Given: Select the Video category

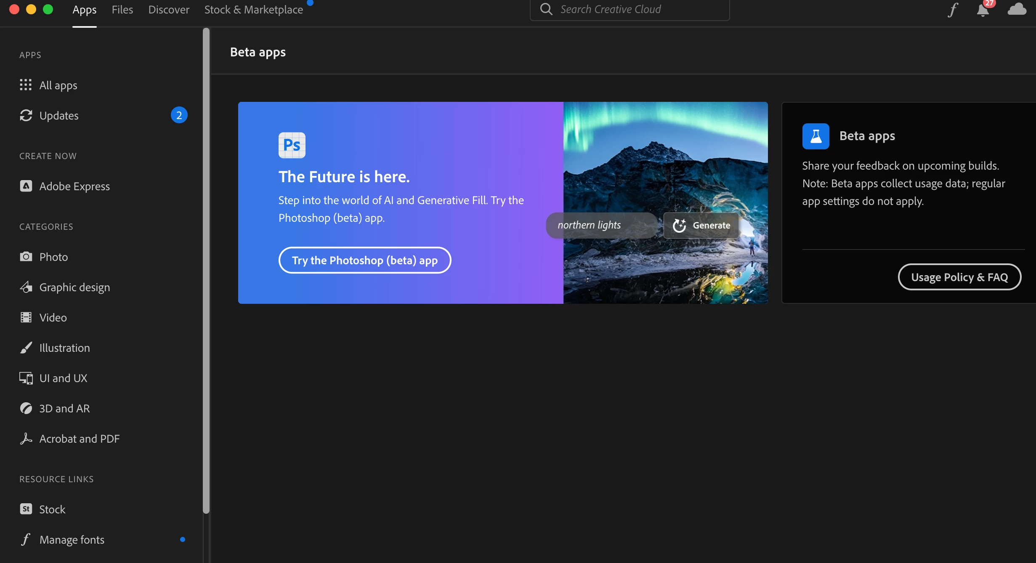Looking at the screenshot, I should tap(53, 317).
